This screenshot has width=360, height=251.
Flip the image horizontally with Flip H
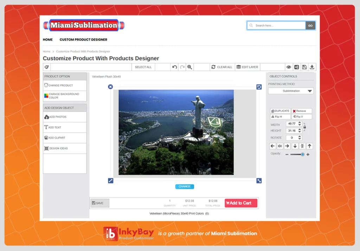point(280,117)
